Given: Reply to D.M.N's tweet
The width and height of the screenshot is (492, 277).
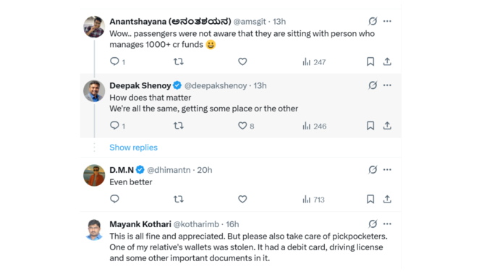Looking at the screenshot, I should 114,199.
